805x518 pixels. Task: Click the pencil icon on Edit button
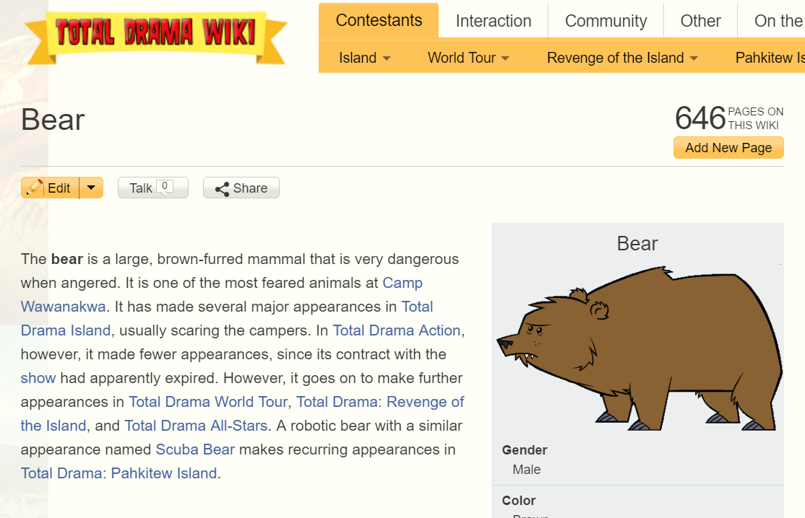pos(35,188)
